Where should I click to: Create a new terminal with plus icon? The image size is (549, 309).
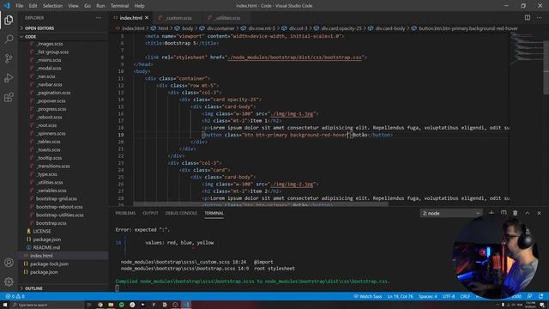point(492,213)
